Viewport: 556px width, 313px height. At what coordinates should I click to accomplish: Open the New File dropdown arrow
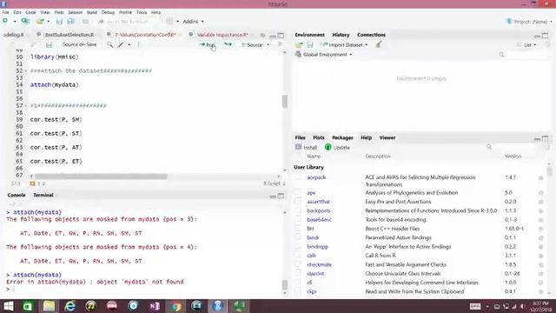[x=14, y=21]
